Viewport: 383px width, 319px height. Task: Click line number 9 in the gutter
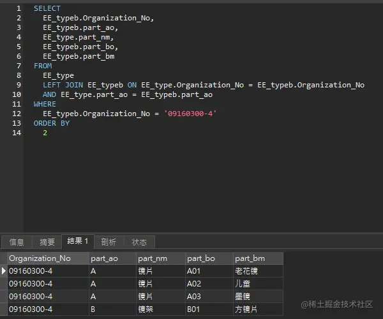tap(19, 85)
